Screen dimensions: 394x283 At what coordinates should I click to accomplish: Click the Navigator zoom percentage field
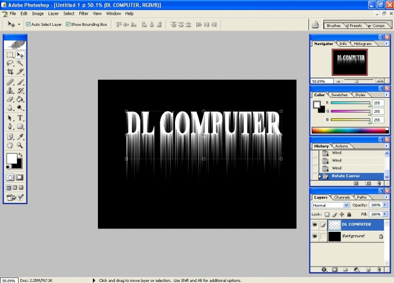click(x=321, y=82)
